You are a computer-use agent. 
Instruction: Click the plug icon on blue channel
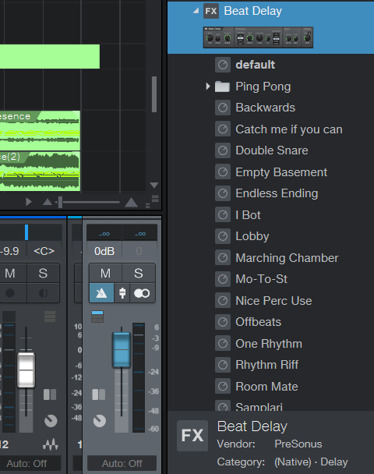[122, 293]
